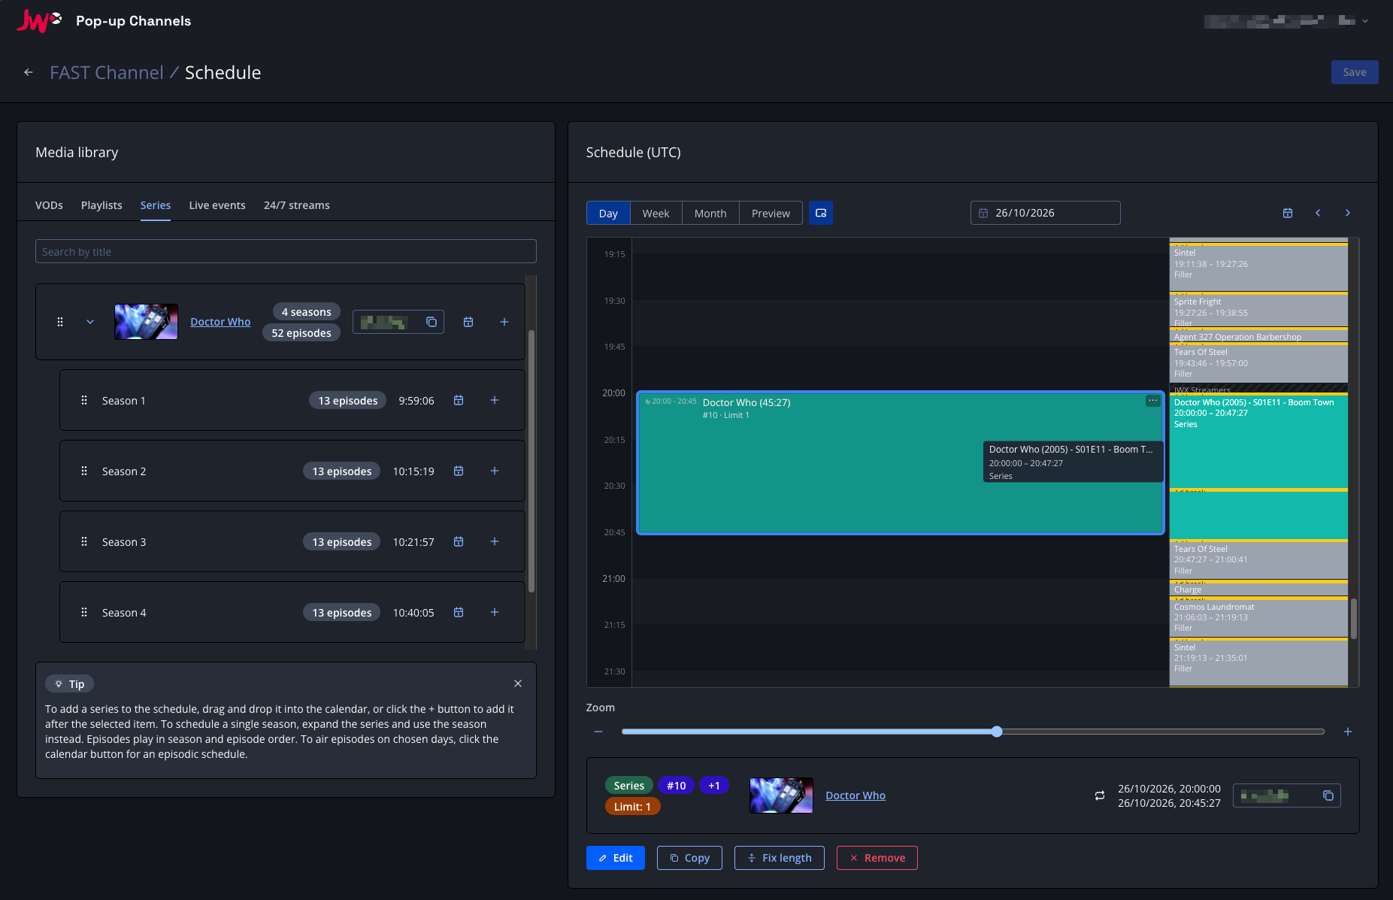
Task: Click the Fix length button
Action: coord(779,858)
